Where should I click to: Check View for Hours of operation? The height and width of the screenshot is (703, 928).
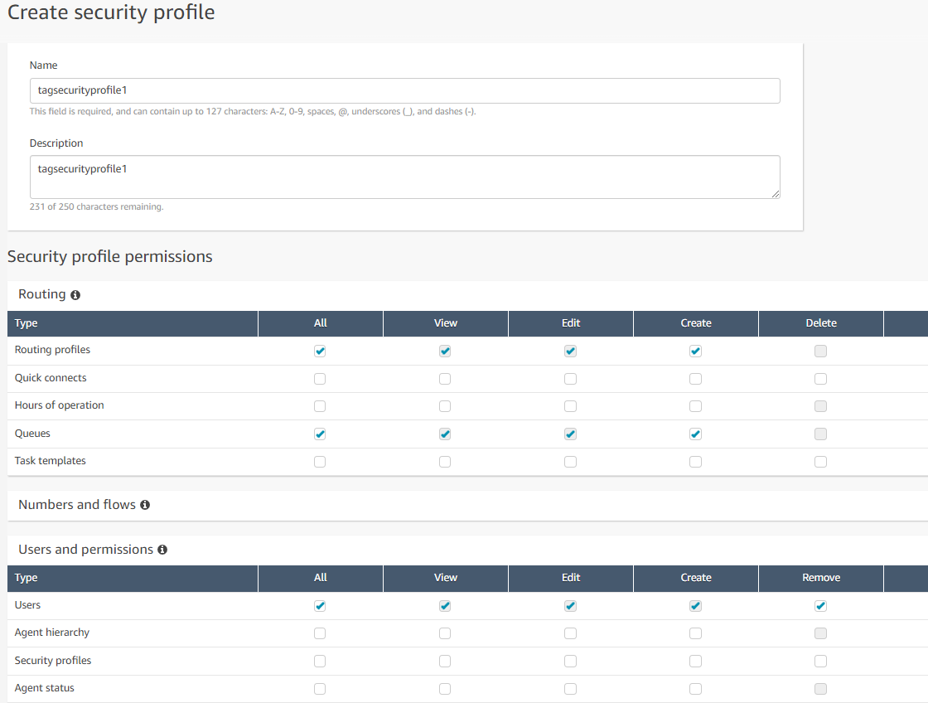(x=445, y=406)
